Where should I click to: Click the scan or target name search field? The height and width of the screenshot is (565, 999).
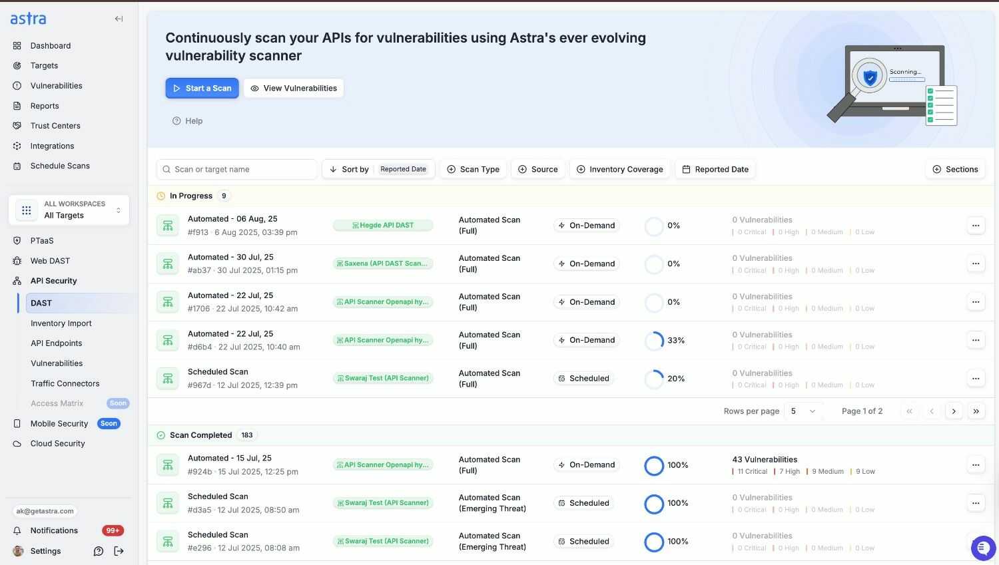[236, 169]
